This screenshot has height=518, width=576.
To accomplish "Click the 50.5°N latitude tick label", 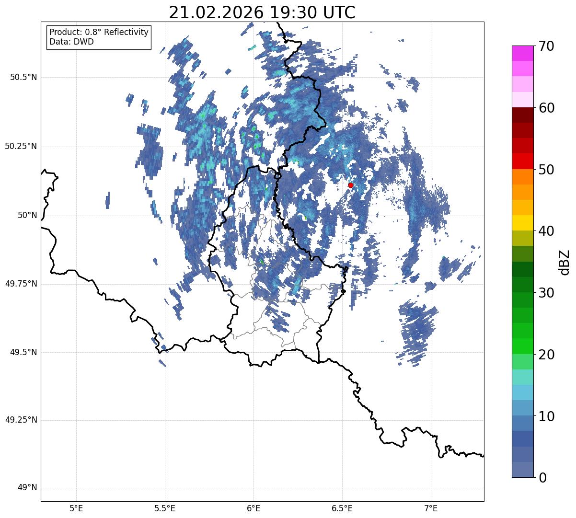I will [23, 77].
